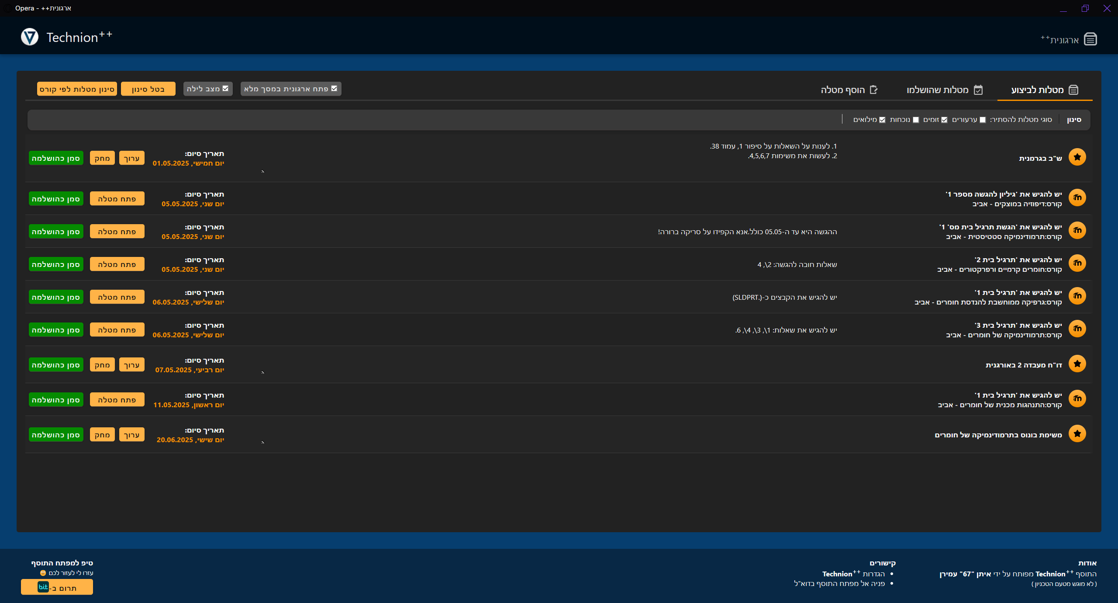The height and width of the screenshot is (603, 1118).
Task: Click the bit logo in donate button
Action: click(x=43, y=587)
